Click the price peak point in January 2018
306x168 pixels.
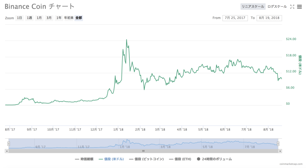[x=126, y=40]
